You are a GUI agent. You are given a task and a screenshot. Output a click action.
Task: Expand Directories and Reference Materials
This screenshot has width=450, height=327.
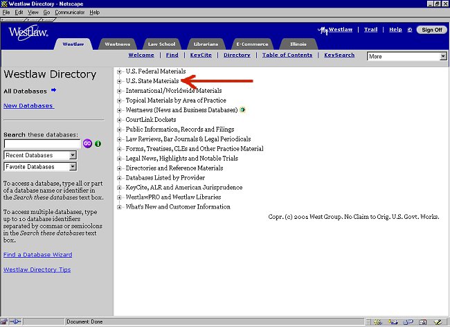(119, 168)
